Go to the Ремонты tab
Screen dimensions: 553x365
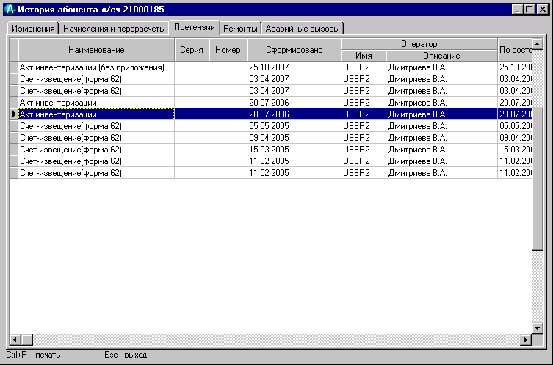[240, 29]
